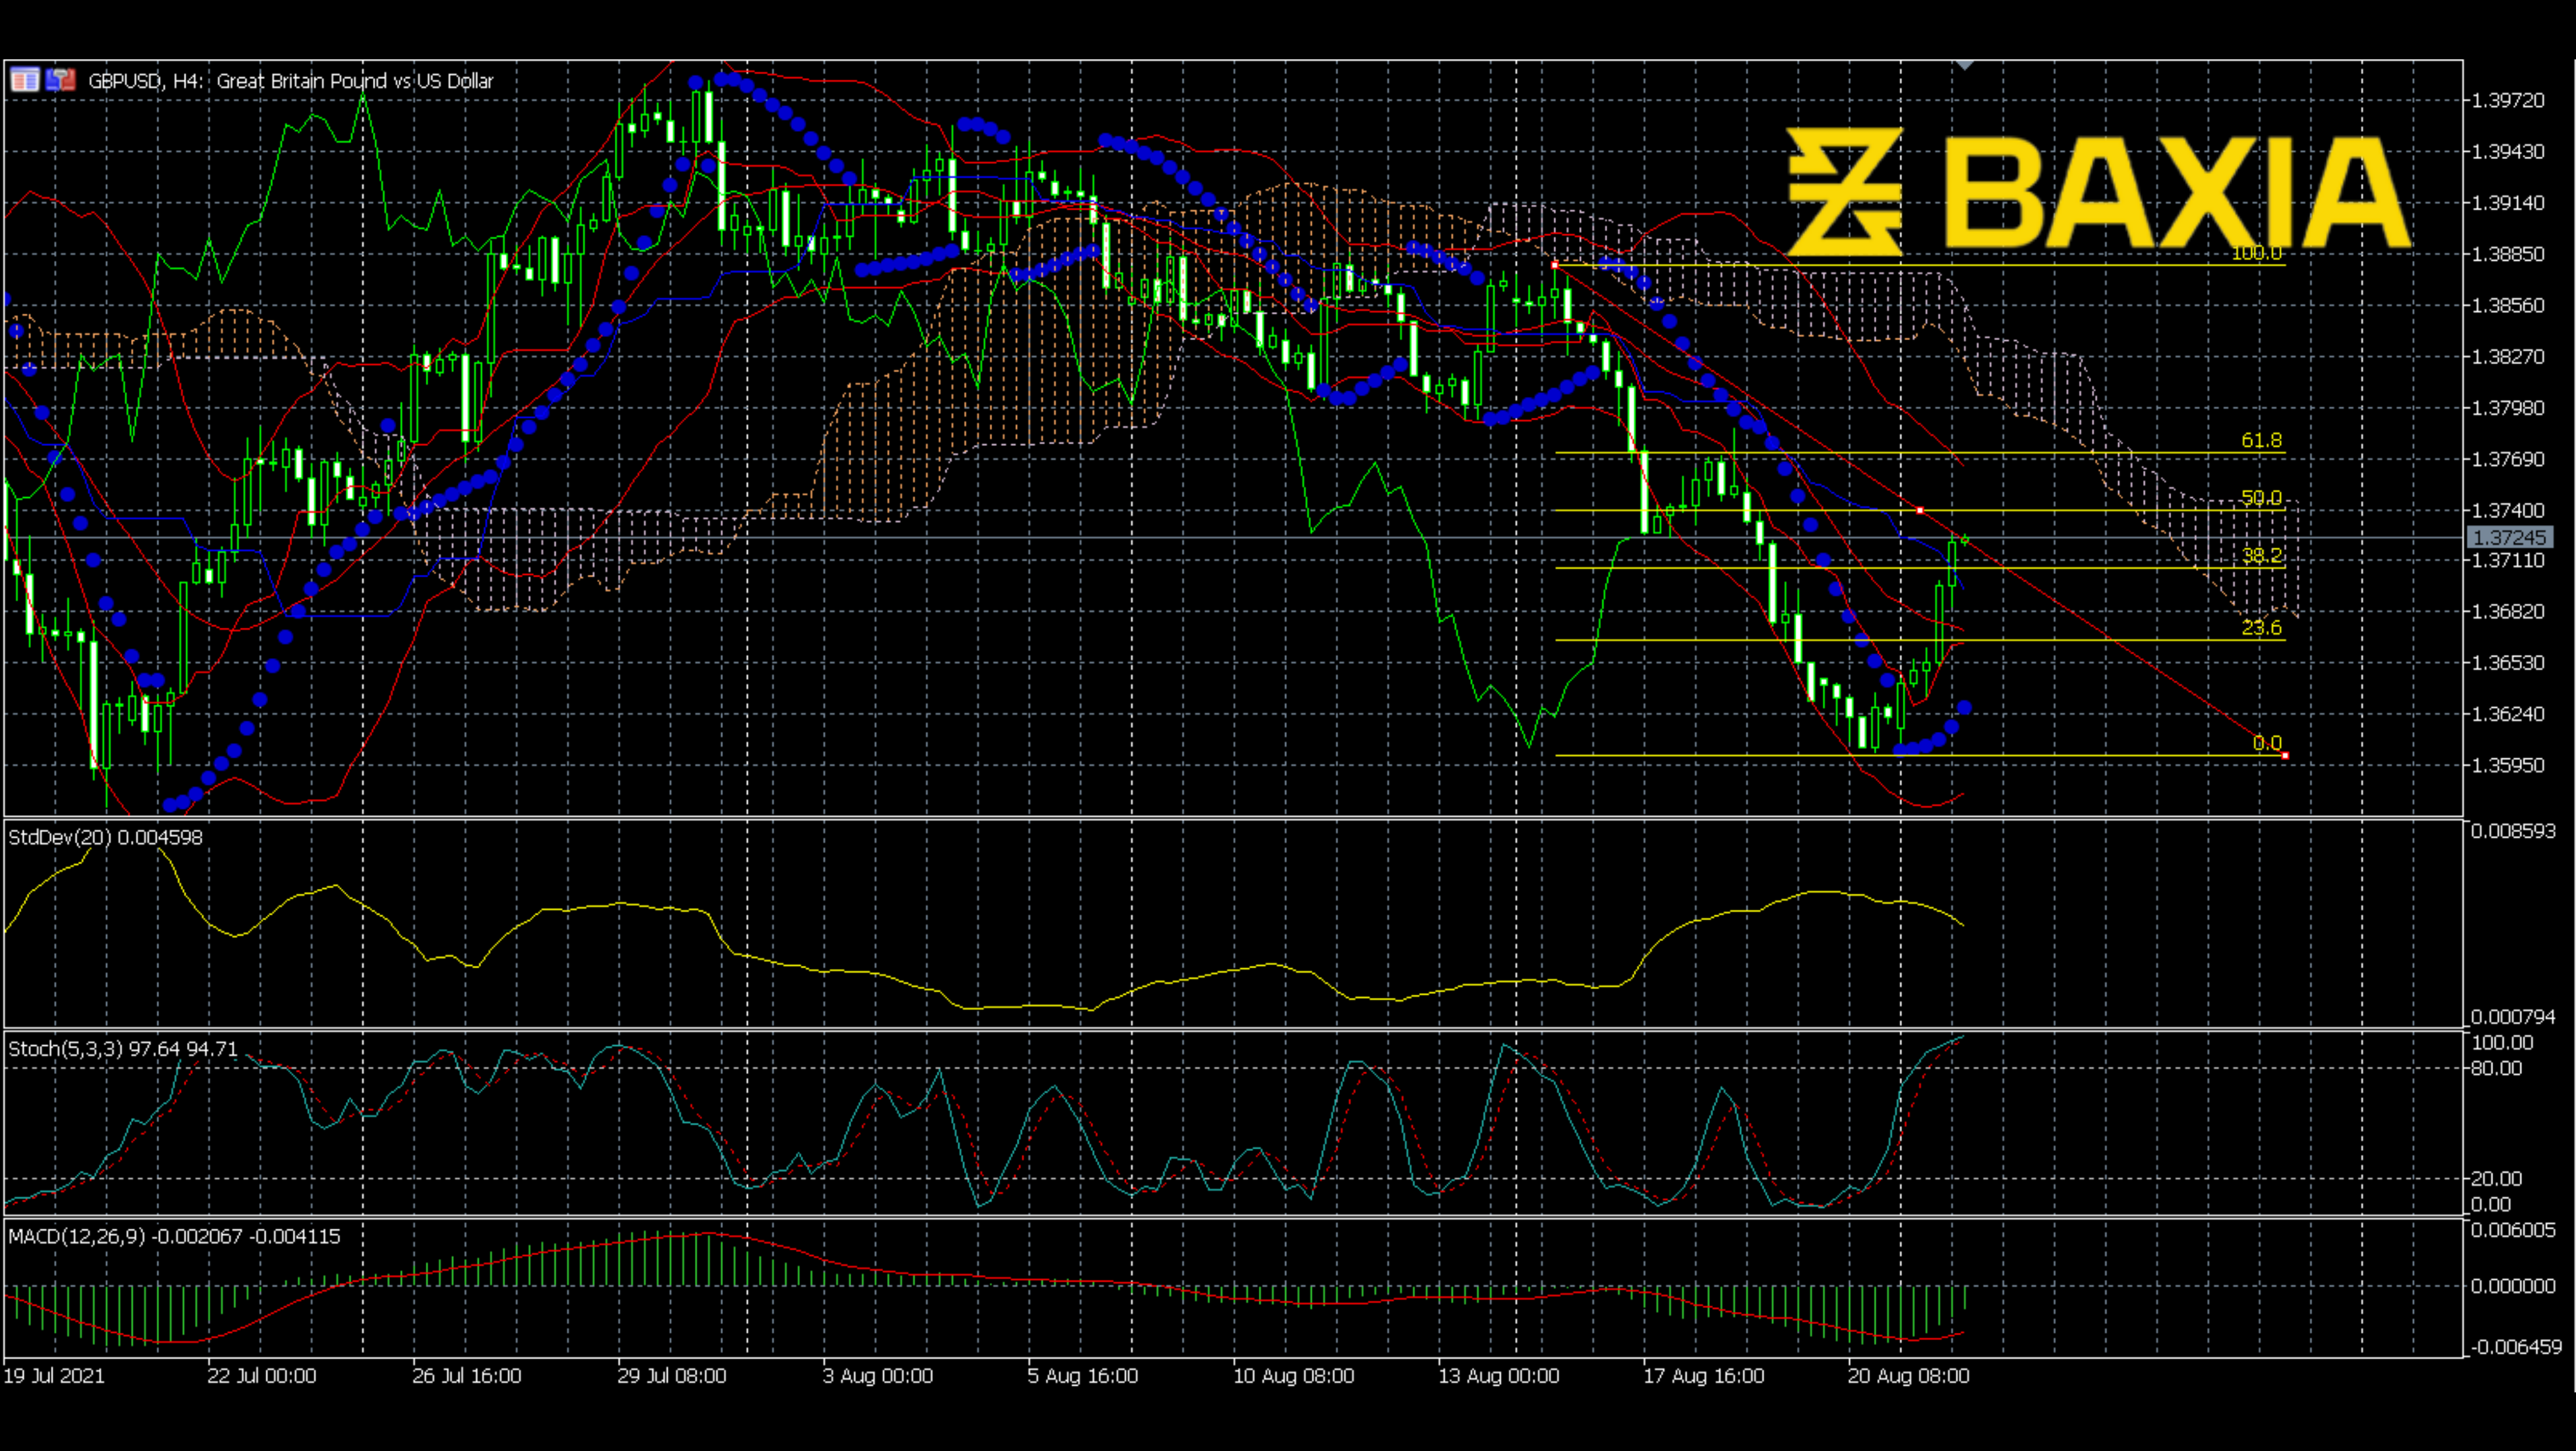Click the 20 Aug 08:00 time label
Viewport: 2576px width, 1451px height.
click(x=1908, y=1376)
